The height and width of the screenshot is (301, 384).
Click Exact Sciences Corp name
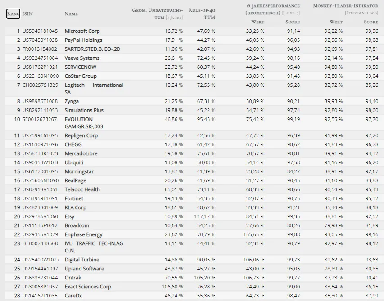88,287
